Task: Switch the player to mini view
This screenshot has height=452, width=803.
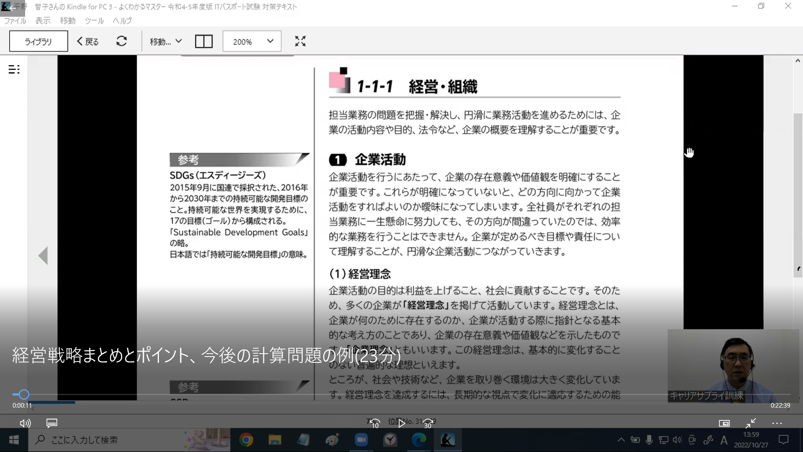Action: click(724, 423)
